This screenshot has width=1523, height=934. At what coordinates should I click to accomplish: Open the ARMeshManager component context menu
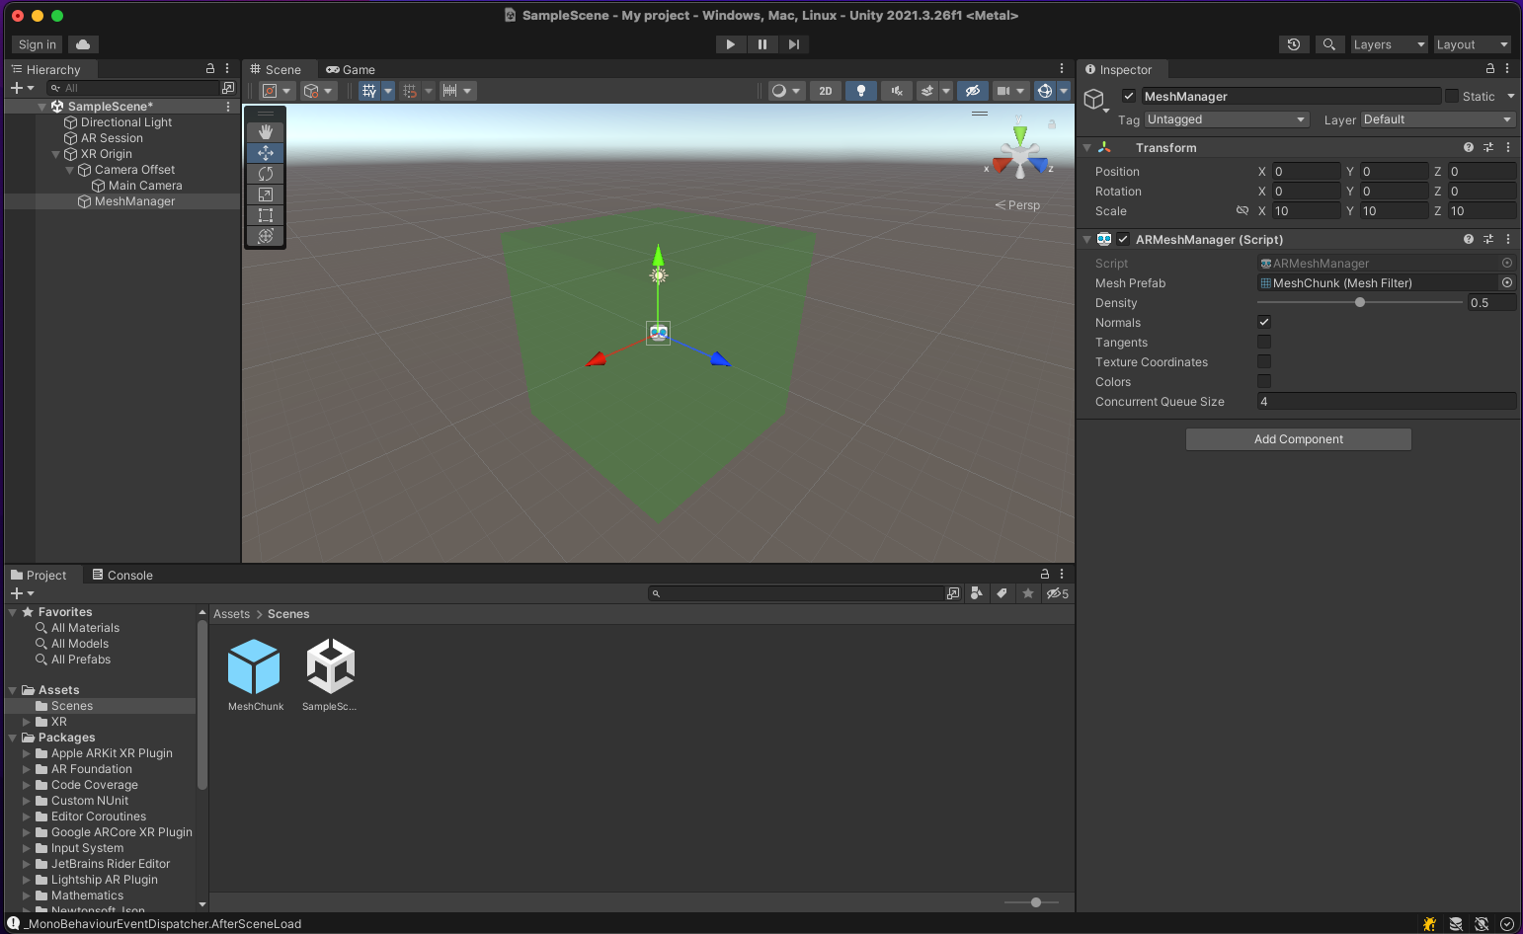pyautogui.click(x=1508, y=239)
